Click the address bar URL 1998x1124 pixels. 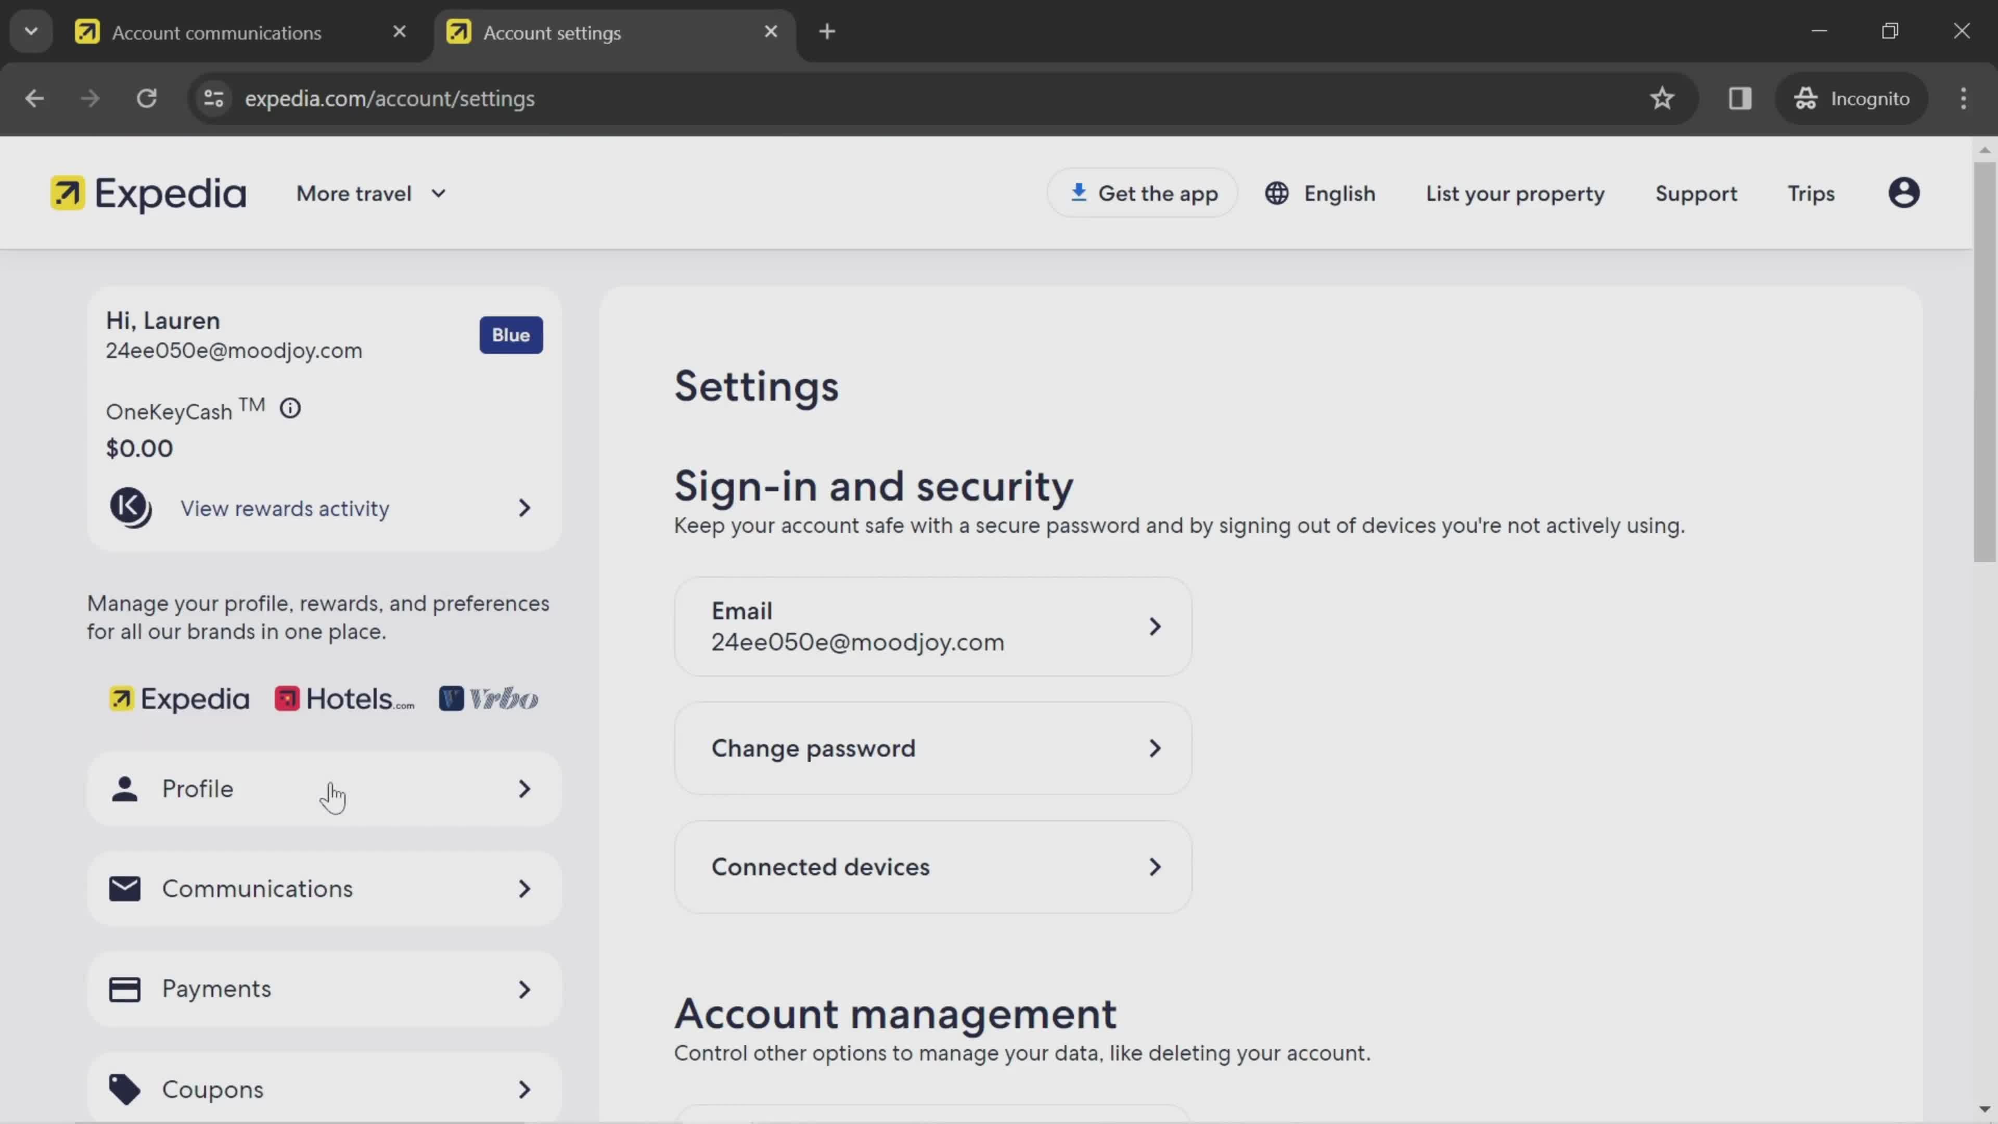pos(389,98)
